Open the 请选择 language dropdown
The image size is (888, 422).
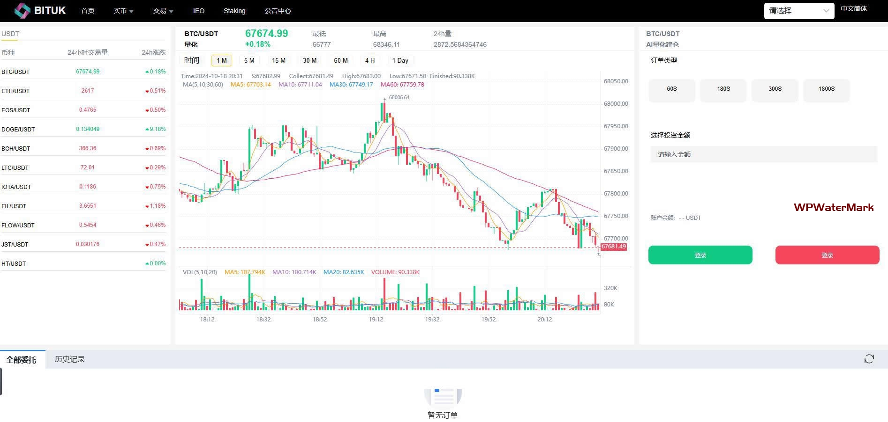pos(798,11)
